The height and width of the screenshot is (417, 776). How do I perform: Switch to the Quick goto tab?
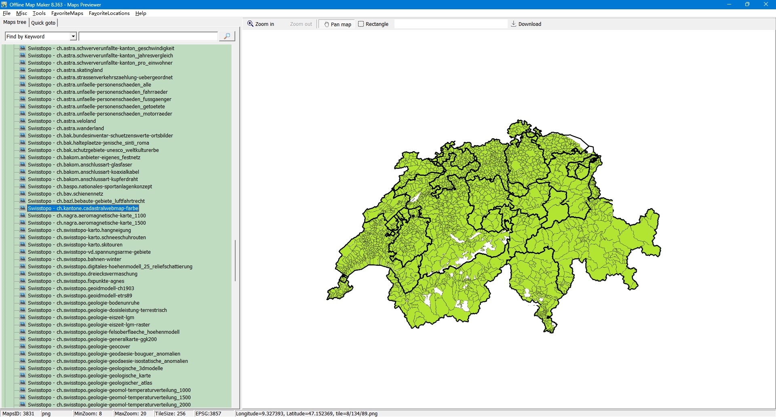43,23
